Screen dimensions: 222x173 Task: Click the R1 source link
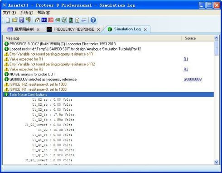[186, 59]
